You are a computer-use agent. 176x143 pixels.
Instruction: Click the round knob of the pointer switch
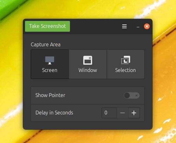pyautogui.click(x=127, y=95)
